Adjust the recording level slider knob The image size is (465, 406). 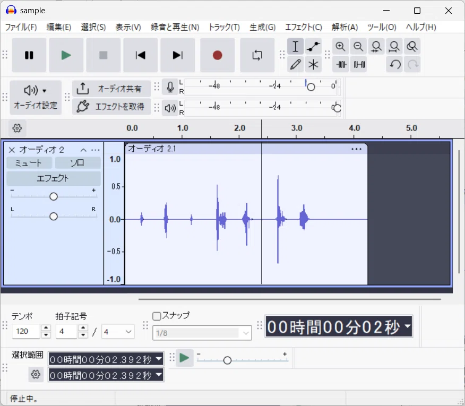(311, 87)
